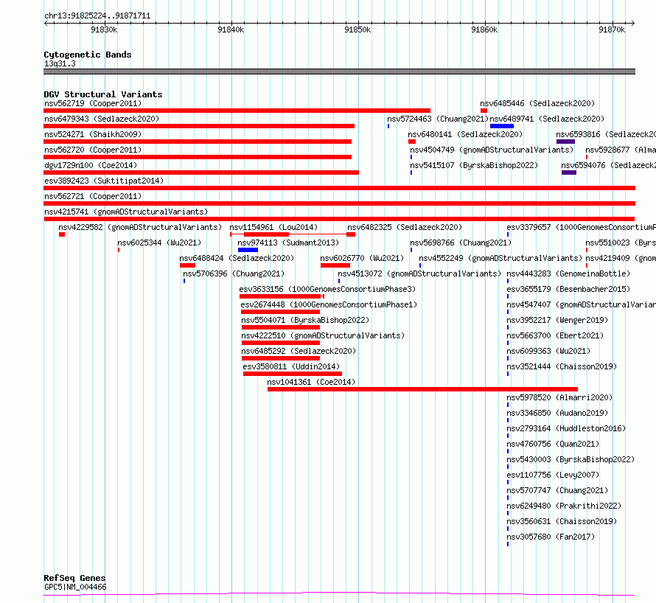Image resolution: width=656 pixels, height=603 pixels.
Task: Select nsv4504749 (gnomADStructuralVariants) label
Action: [492, 150]
